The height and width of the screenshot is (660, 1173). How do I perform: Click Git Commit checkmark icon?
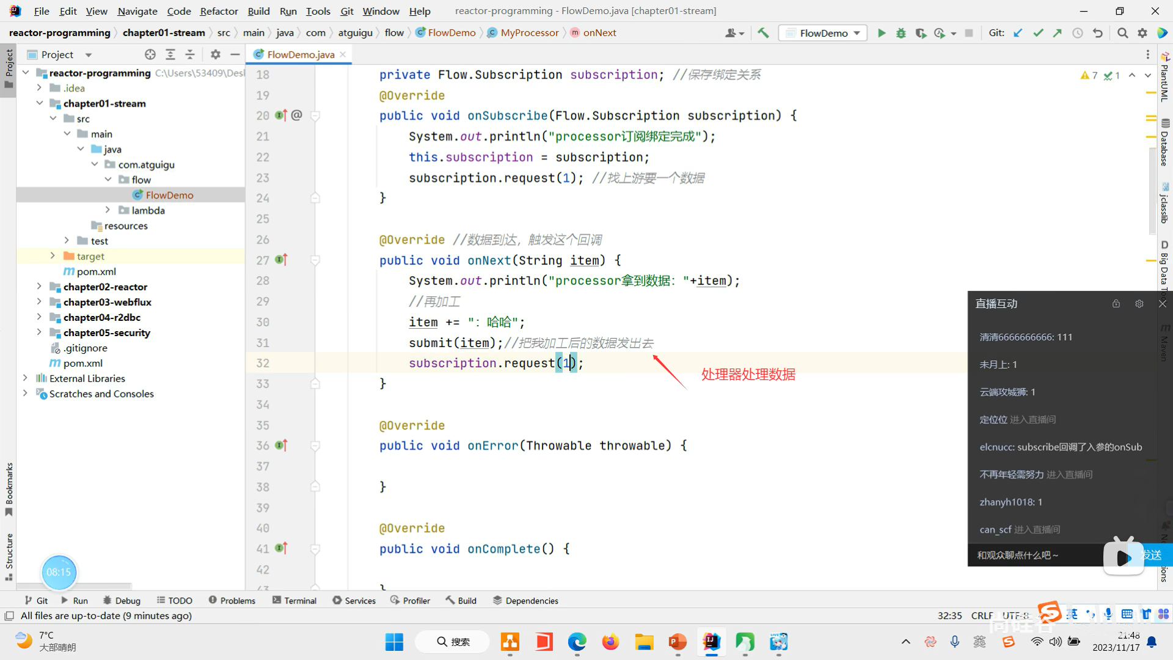[1038, 33]
